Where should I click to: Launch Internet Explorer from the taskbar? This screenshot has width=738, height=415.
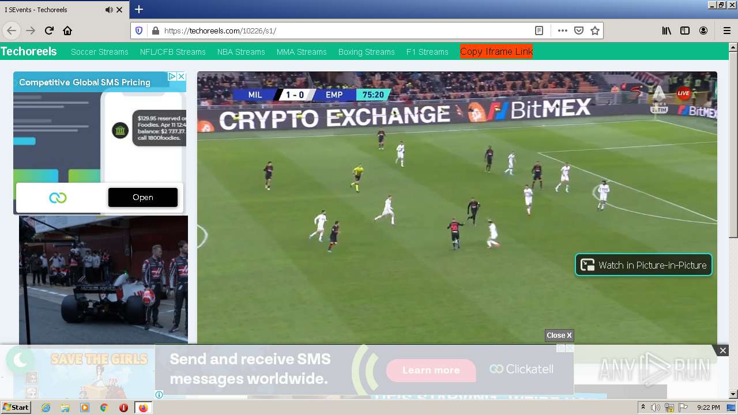pyautogui.click(x=46, y=408)
